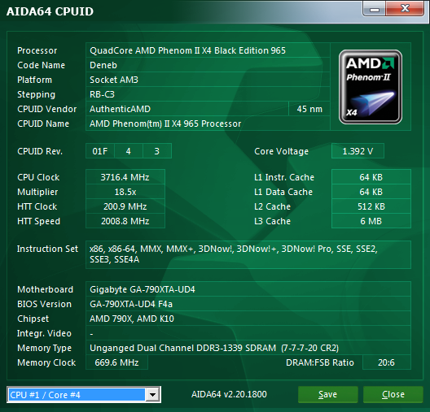This screenshot has width=430, height=412.
Task: Open the CPU core selection dropdown arrow
Action: pos(153,394)
